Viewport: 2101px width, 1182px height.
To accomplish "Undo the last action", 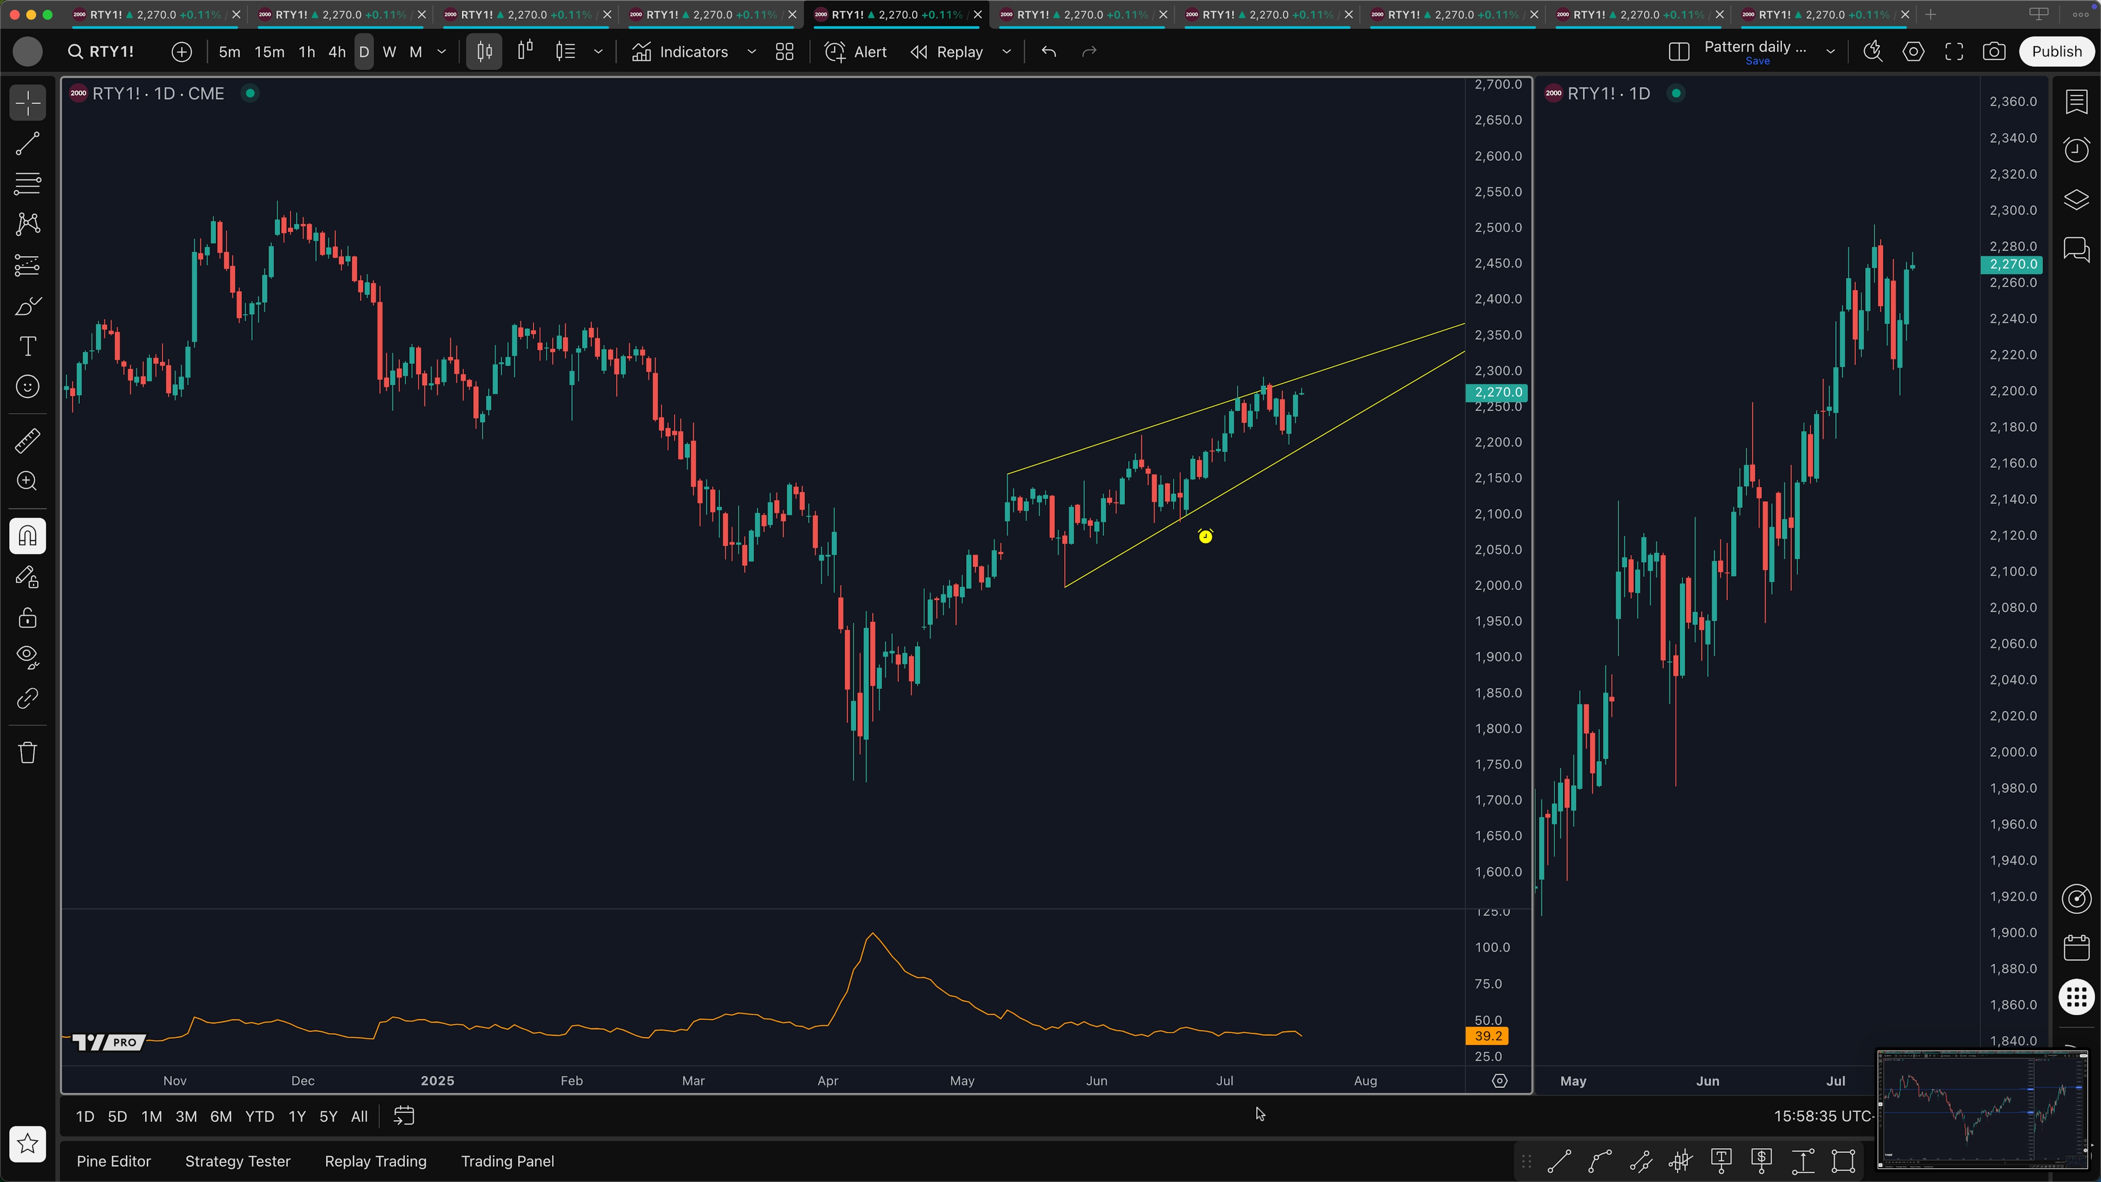I will tap(1049, 51).
